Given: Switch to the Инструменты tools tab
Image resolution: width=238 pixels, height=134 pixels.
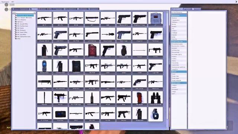Looking at the screenshot, I should (177, 9).
